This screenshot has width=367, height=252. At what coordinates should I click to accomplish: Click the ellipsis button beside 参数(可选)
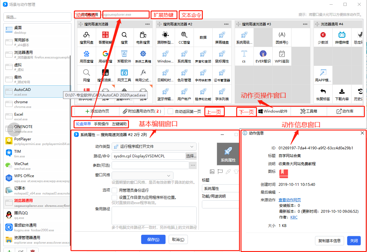(x=193, y=165)
